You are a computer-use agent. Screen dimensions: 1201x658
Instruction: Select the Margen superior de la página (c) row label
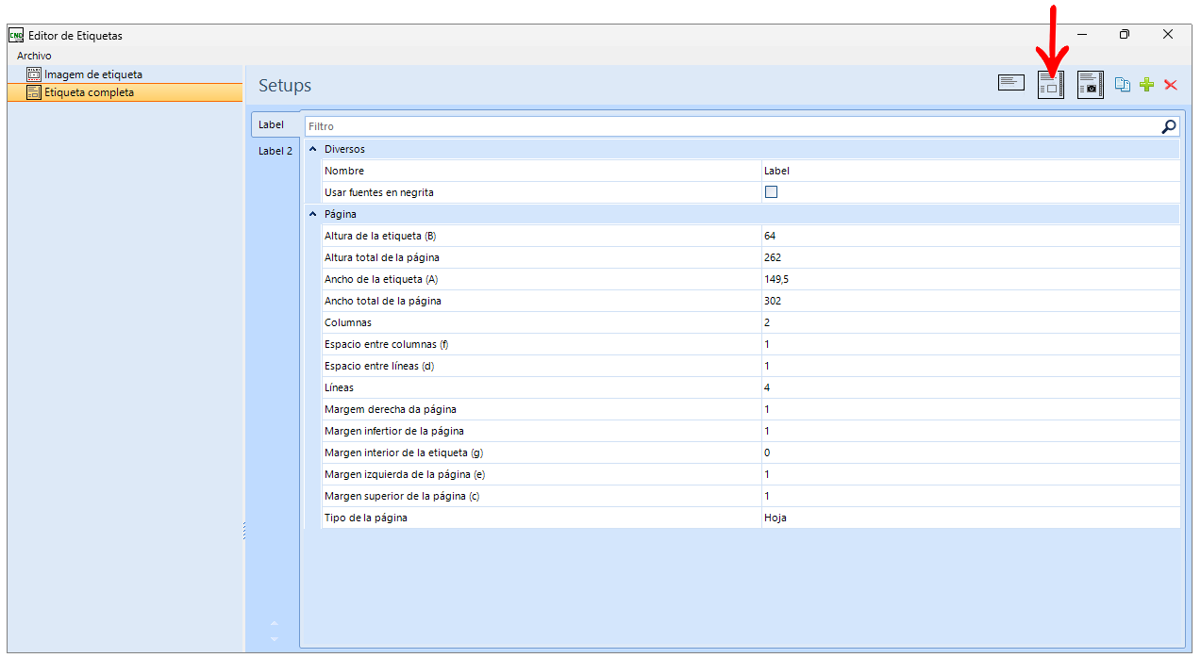[x=403, y=496]
